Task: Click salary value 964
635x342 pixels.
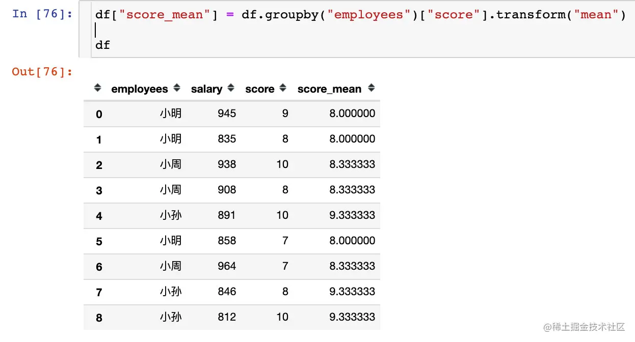Action: tap(227, 266)
